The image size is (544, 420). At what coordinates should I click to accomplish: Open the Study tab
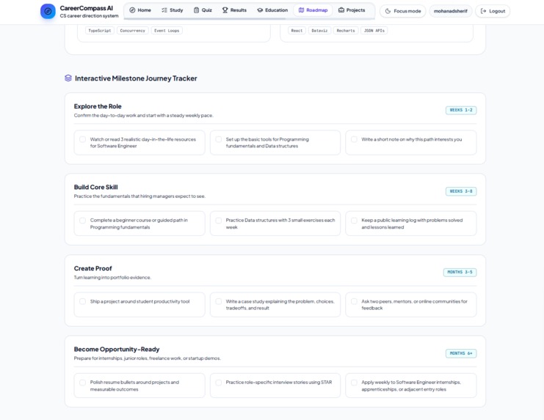pyautogui.click(x=173, y=10)
